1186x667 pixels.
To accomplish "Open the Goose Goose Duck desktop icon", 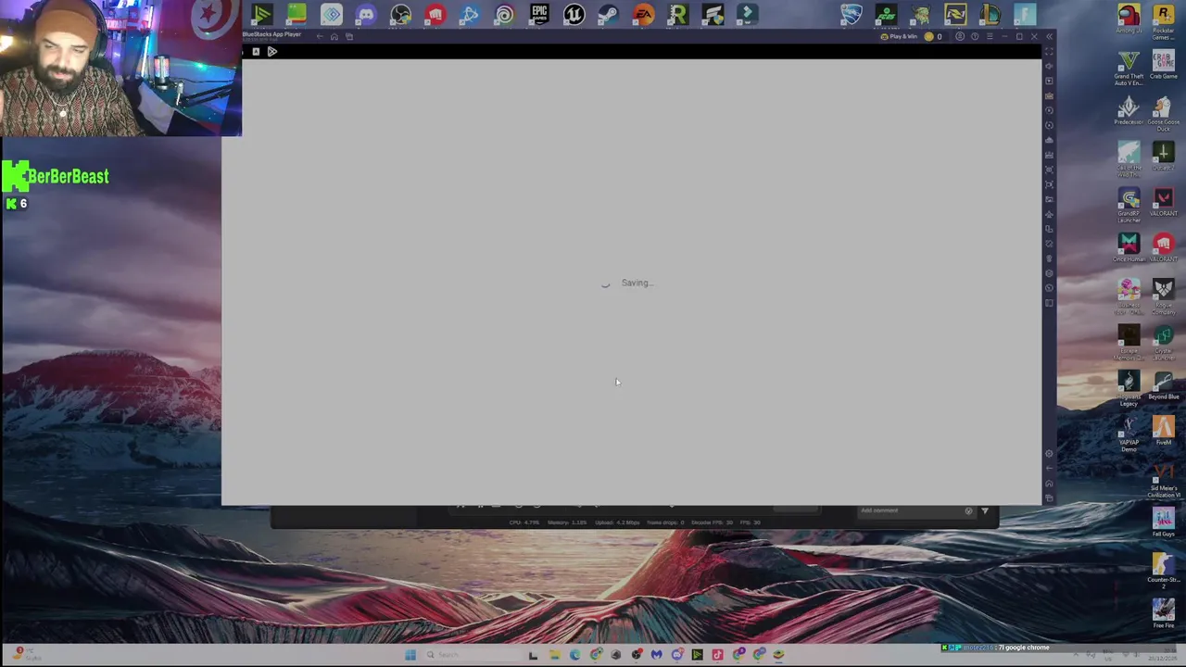I will tap(1164, 113).
